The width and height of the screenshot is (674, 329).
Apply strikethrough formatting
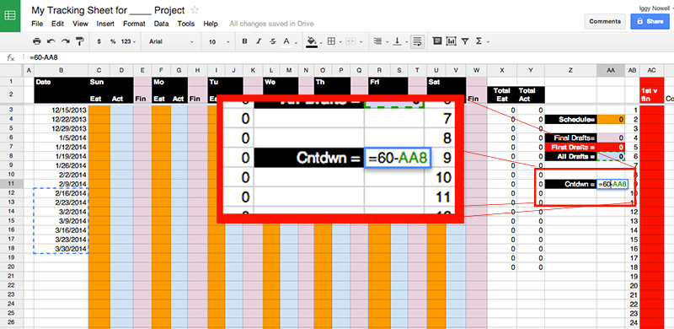(272, 41)
